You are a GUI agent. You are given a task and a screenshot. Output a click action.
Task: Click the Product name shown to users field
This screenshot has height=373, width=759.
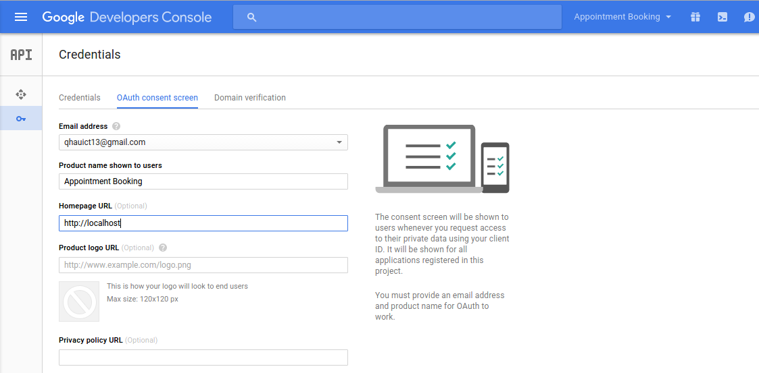(x=203, y=181)
